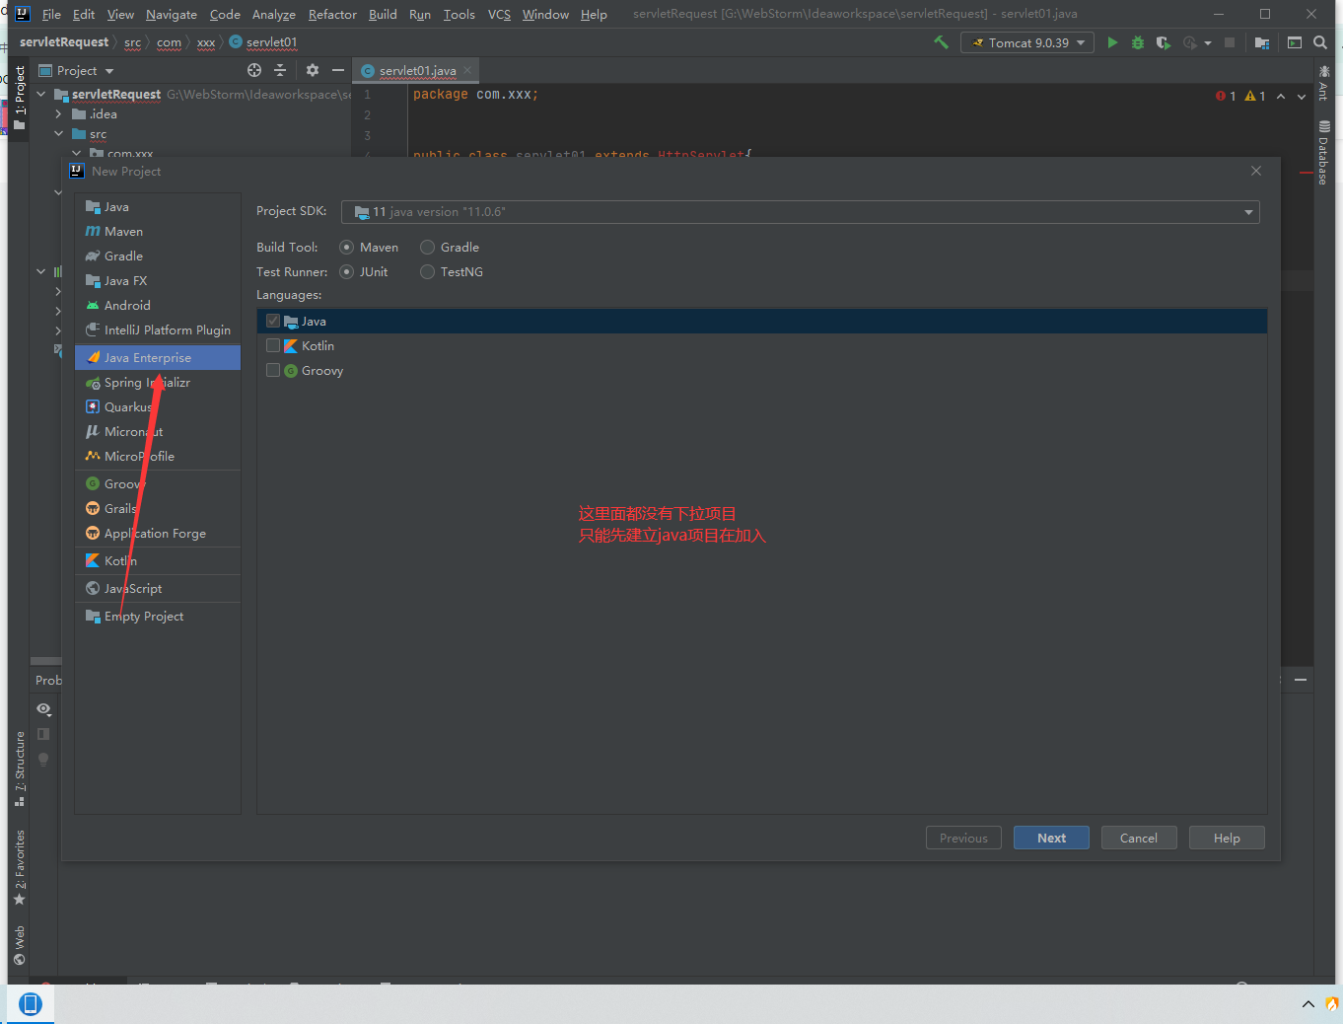The width and height of the screenshot is (1343, 1024).
Task: Start debugging with the green bug icon
Action: (1138, 42)
